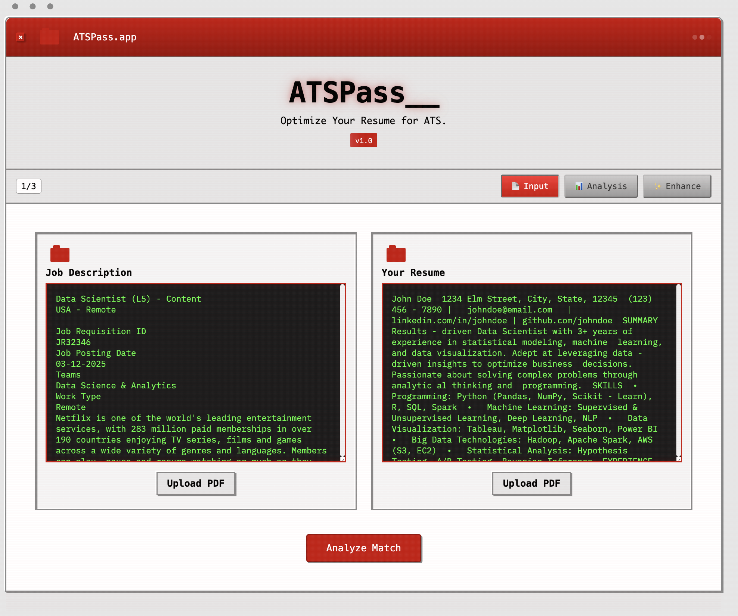Click the three dots in header corner
Screen dimensions: 738x616
702,37
